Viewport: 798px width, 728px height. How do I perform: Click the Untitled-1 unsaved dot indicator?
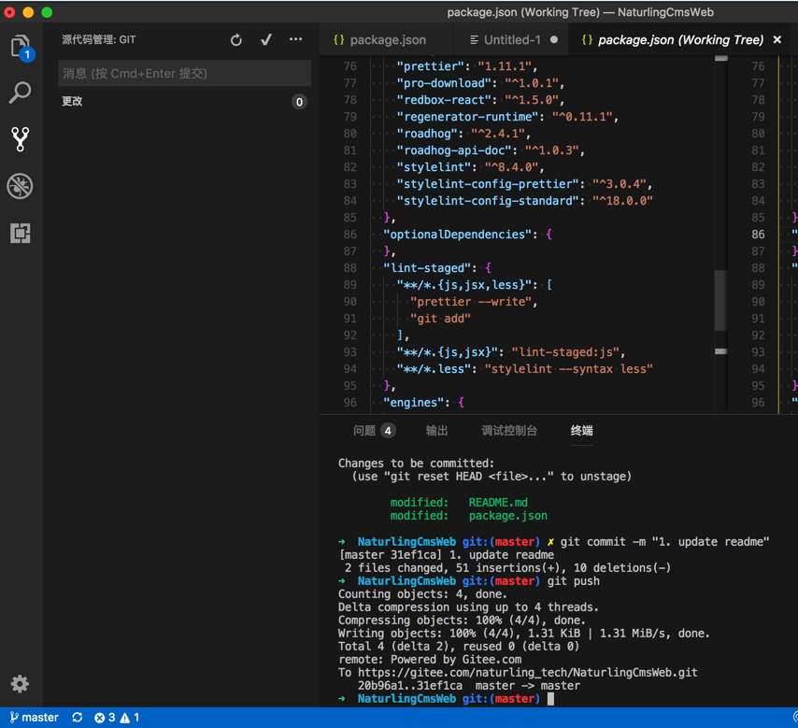pos(554,39)
